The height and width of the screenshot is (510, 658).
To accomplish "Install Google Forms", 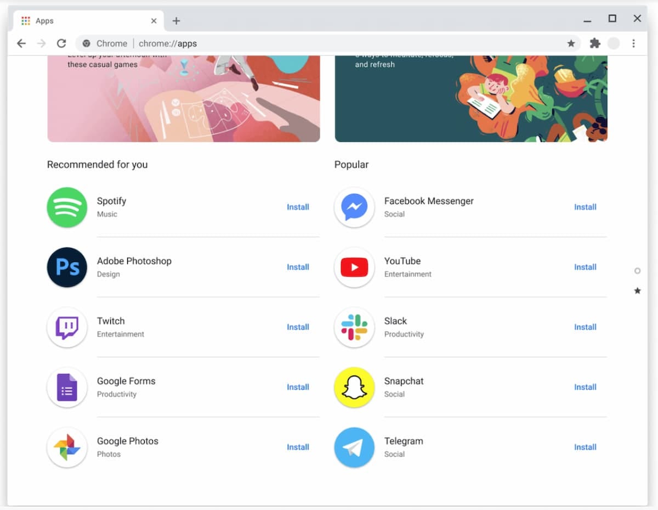I will (298, 387).
